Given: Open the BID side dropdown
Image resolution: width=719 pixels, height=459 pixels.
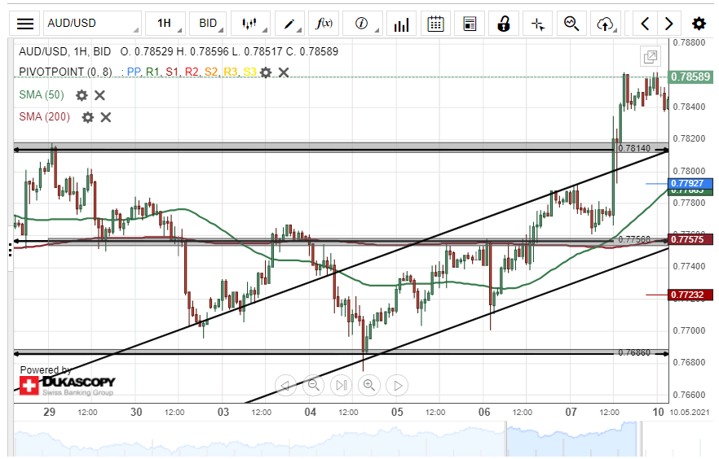Looking at the screenshot, I should pyautogui.click(x=209, y=24).
